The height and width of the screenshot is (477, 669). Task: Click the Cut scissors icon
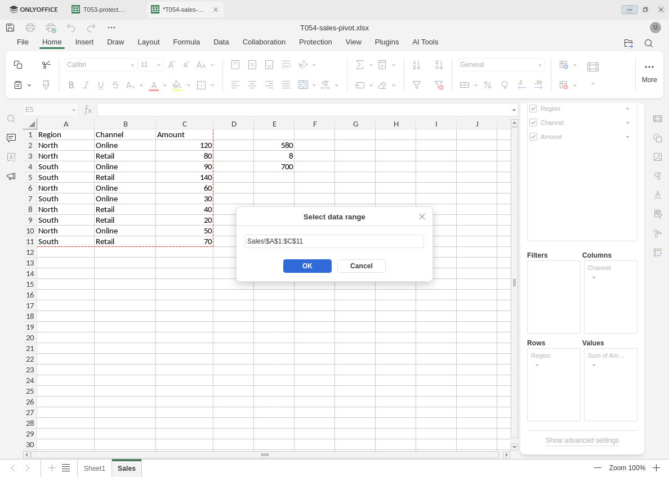coord(46,64)
